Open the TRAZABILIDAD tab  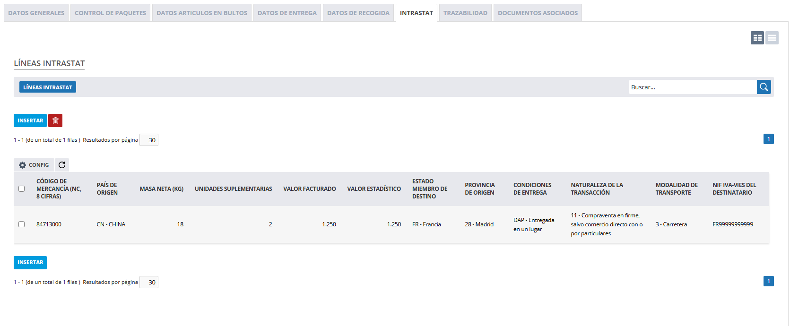(465, 13)
